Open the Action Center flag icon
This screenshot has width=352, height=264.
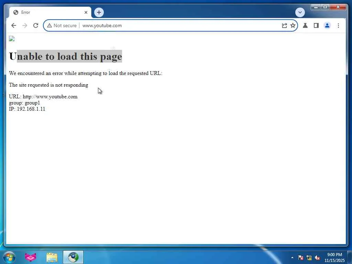click(301, 257)
